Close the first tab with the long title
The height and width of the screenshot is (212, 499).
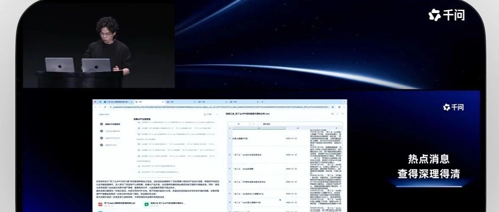(x=131, y=102)
